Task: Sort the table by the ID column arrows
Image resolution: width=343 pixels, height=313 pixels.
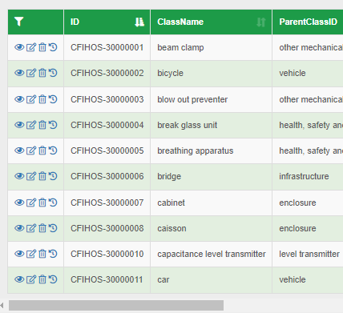Action: (139, 22)
